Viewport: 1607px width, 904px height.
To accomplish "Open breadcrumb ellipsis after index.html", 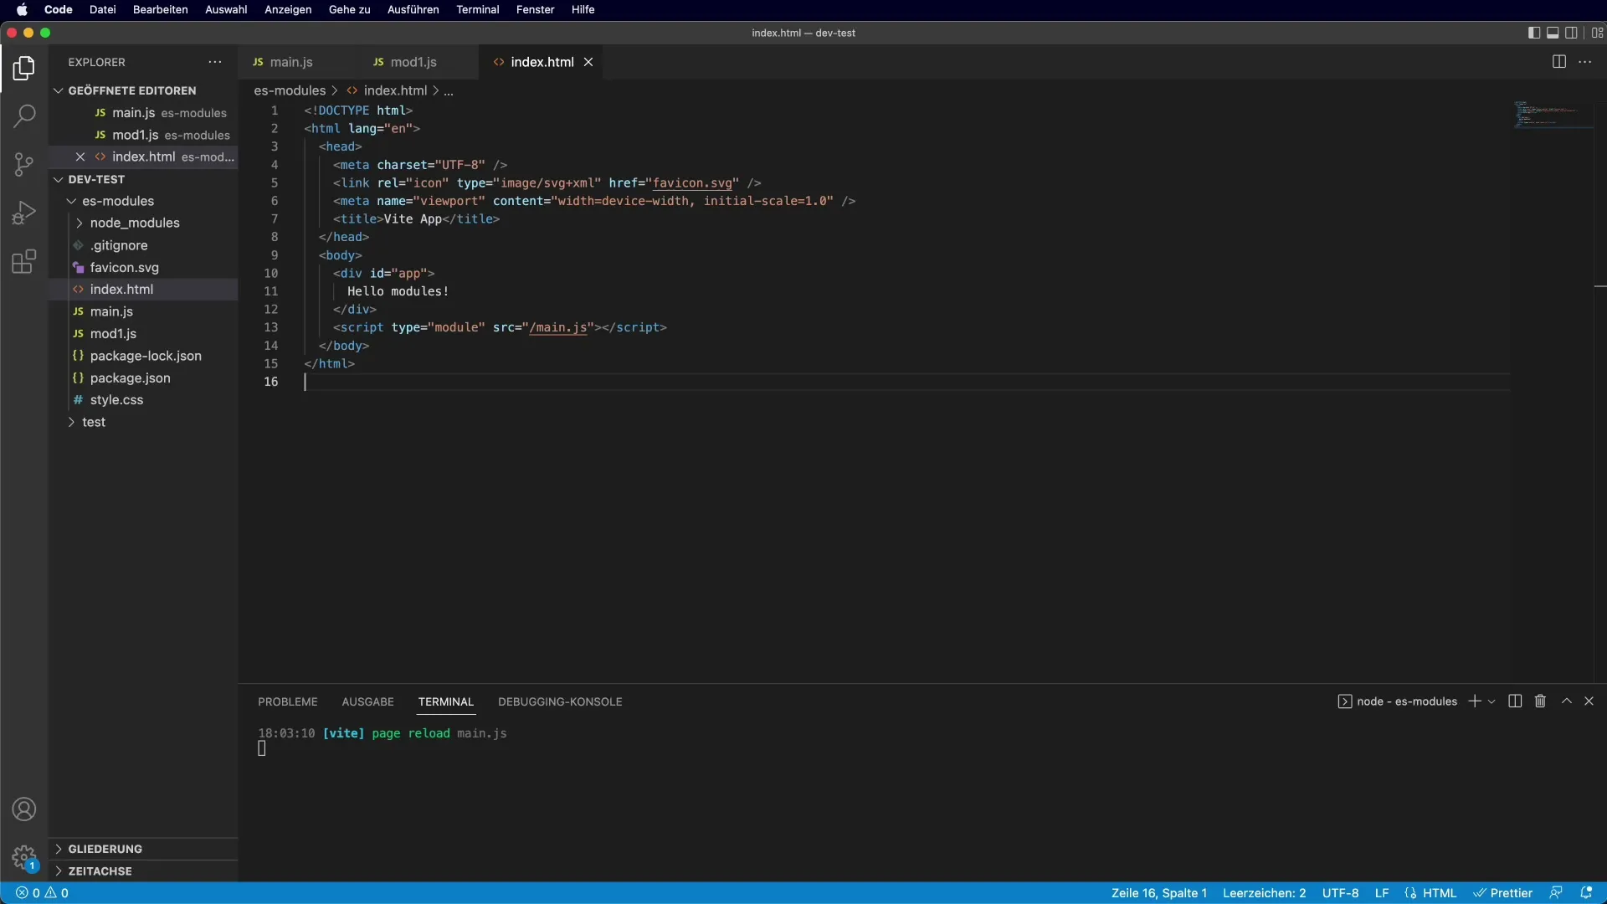I will (x=449, y=91).
